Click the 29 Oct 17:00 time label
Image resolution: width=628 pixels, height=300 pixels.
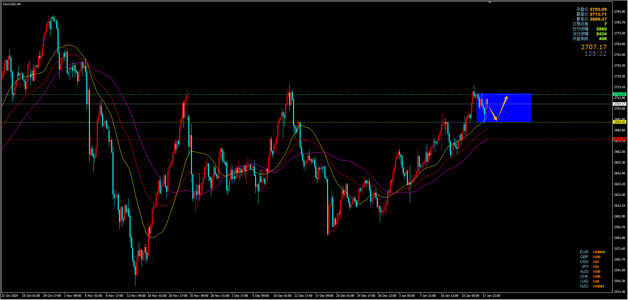(52, 296)
